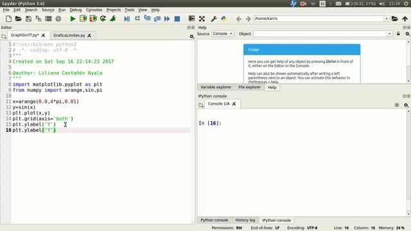Click the @ symbol finder icon
The height and width of the screenshot is (231, 411).
pyautogui.click(x=58, y=19)
